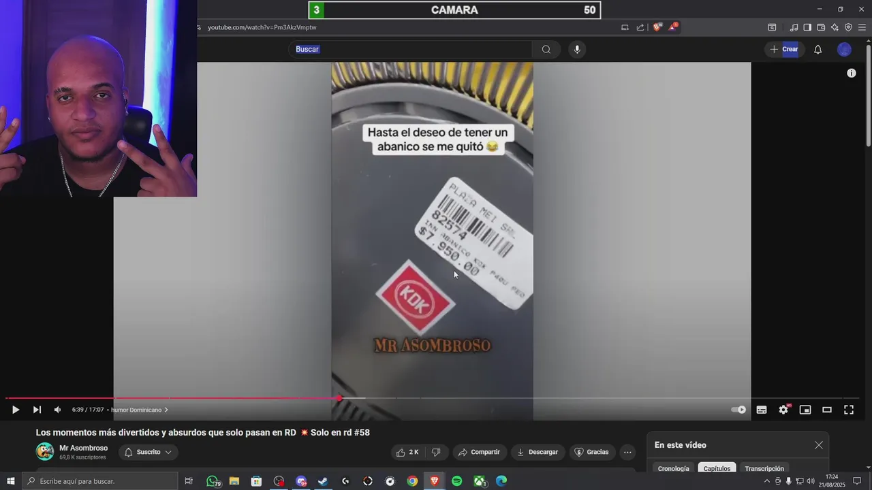This screenshot has height=490, width=872.
Task: Mute the video volume speaker icon
Action: point(57,410)
